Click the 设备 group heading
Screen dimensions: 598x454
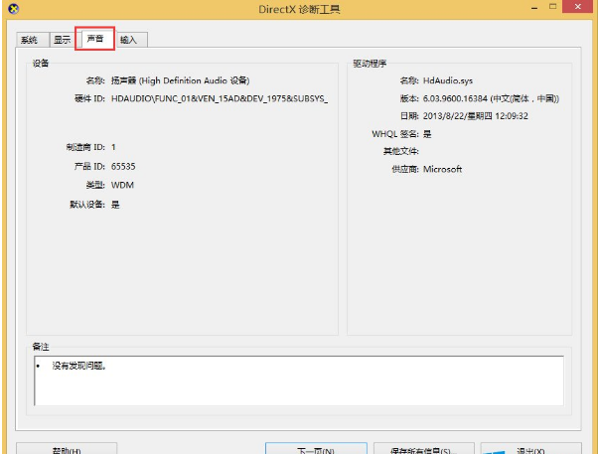click(41, 63)
